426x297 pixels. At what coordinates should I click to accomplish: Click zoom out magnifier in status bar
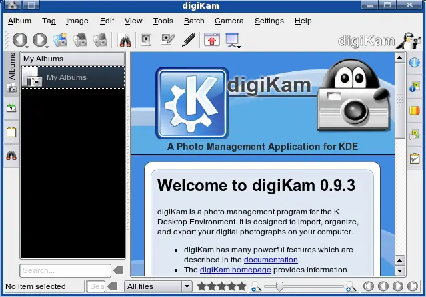pyautogui.click(x=256, y=287)
